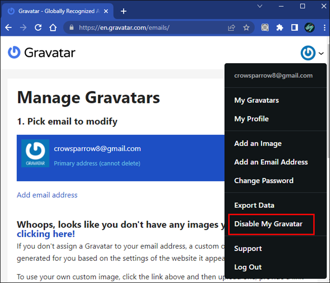The height and width of the screenshot is (283, 330).
Task: Select the Gravatar thumbnail for crowsparrow8
Action: point(35,153)
